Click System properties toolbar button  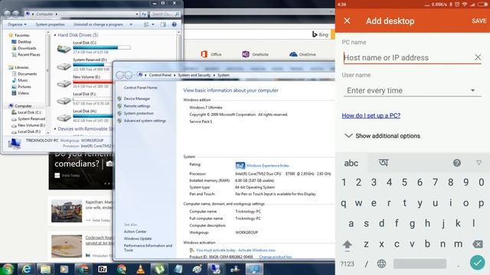point(50,24)
